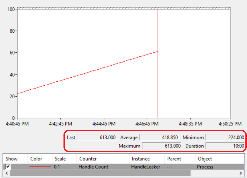Click the left scroll arrow of counter list
This screenshot has height=178, width=247.
point(6,173)
